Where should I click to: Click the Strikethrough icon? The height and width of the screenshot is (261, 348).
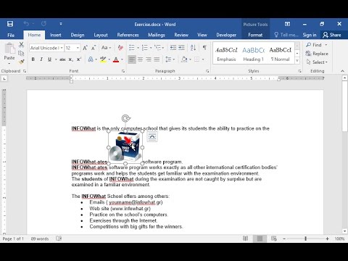tap(62, 59)
